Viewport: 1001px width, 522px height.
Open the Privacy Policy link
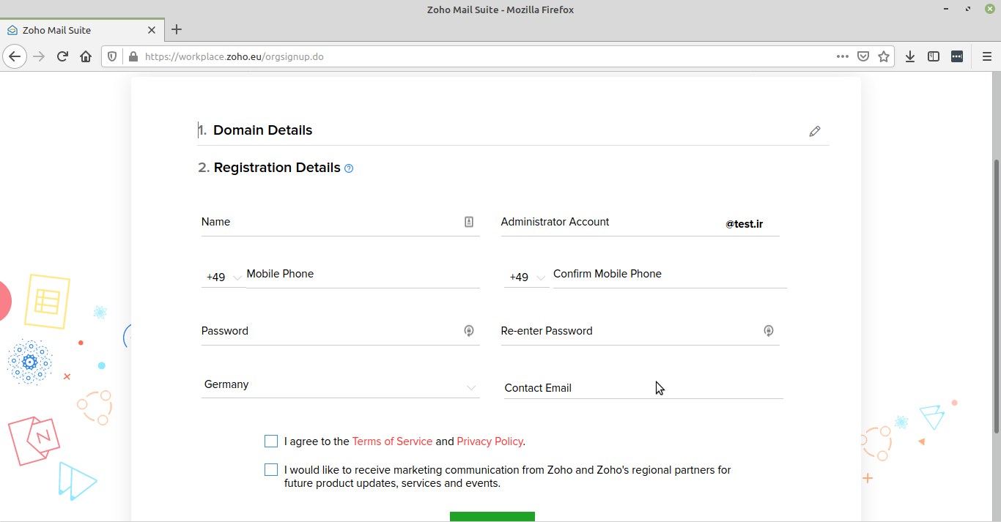(x=490, y=441)
